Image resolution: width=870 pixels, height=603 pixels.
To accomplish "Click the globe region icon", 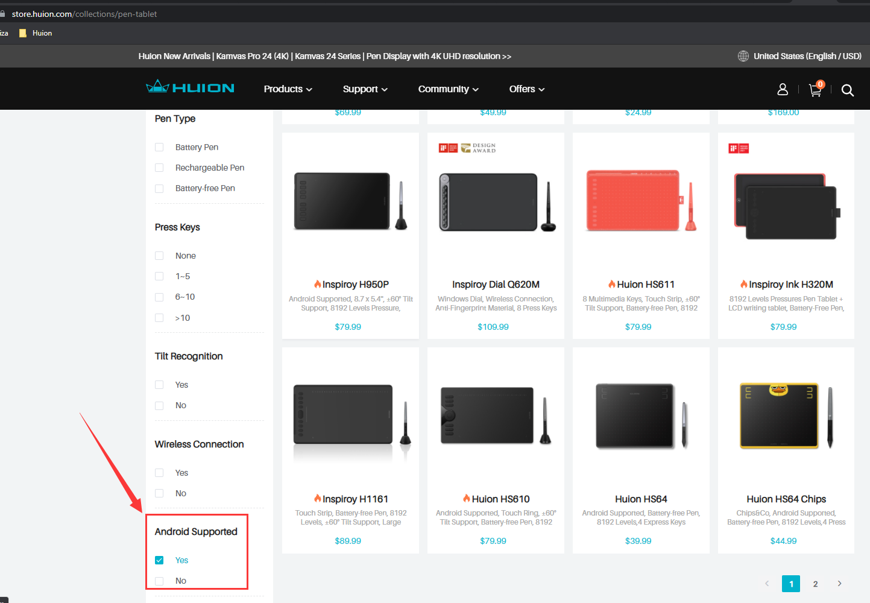I will click(743, 56).
